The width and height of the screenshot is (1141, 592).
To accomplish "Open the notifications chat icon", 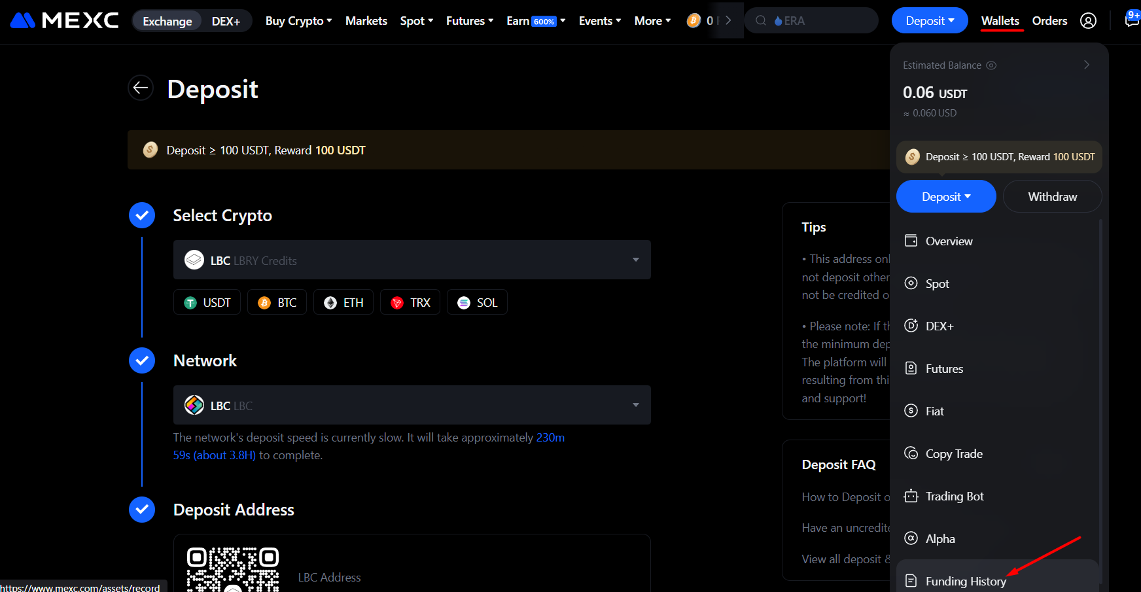I will coord(1131,20).
